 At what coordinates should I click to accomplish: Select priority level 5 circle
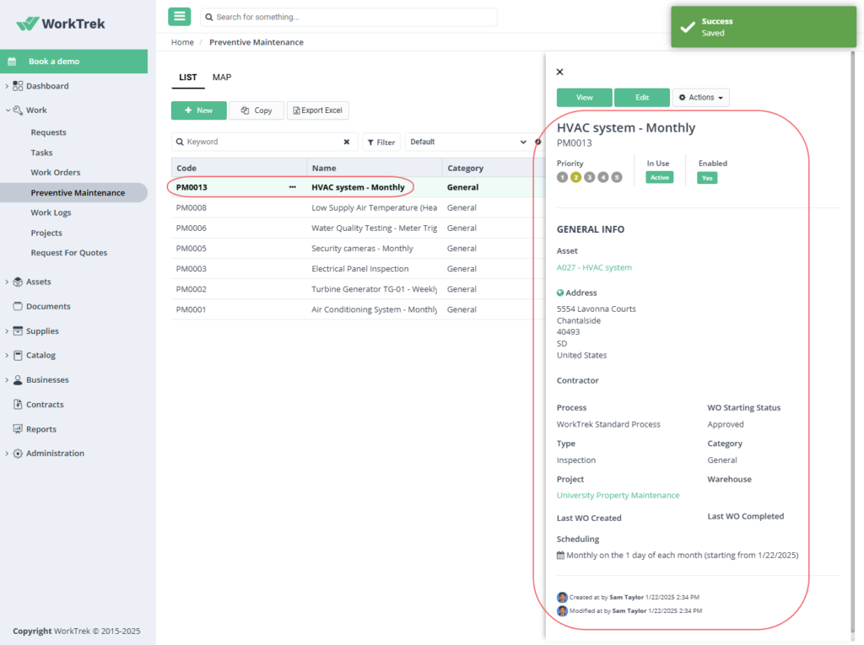[617, 177]
